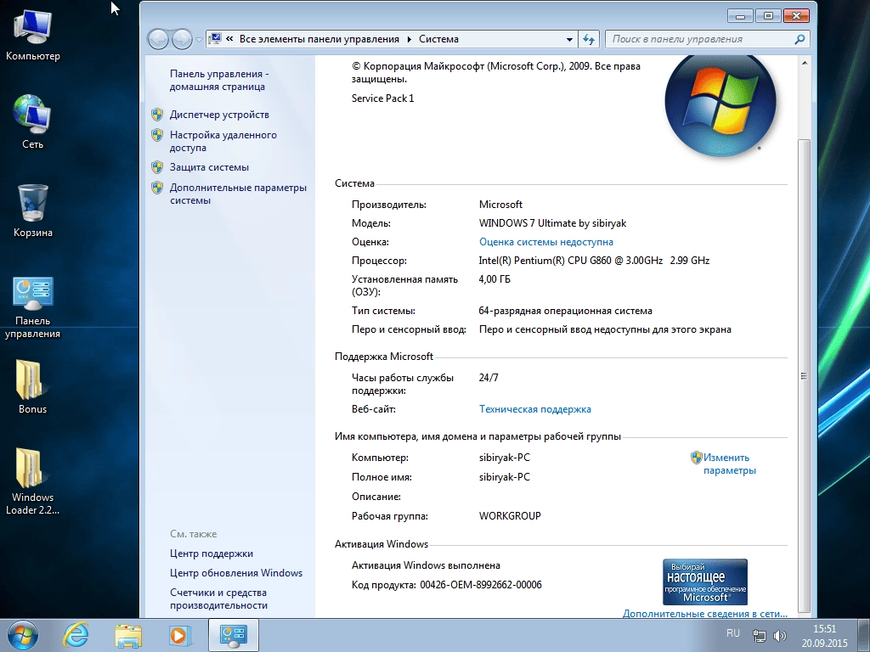Open the Корзина recycle bin icon
The width and height of the screenshot is (870, 652).
pyautogui.click(x=33, y=211)
